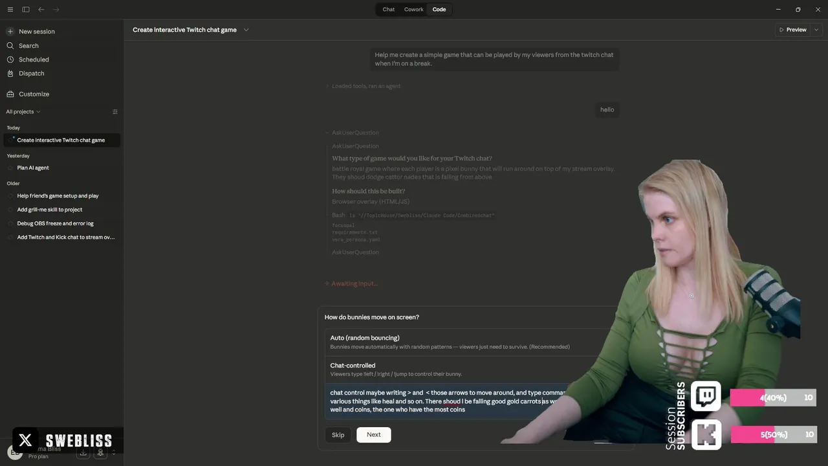Collapse the AskUserQuestion block
Viewport: 828px width, 466px height.
point(352,133)
